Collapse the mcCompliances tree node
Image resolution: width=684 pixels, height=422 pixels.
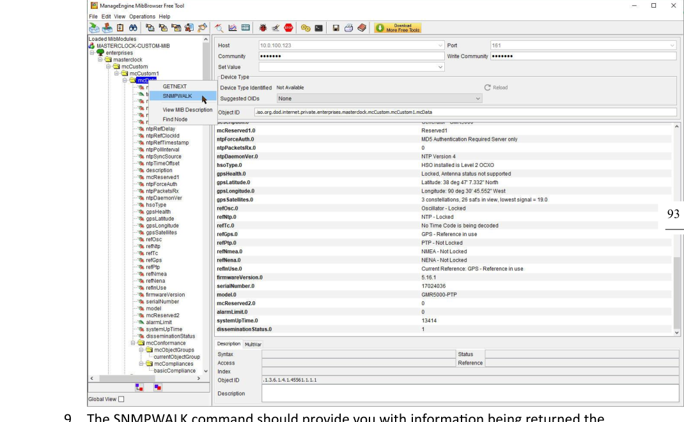(141, 364)
